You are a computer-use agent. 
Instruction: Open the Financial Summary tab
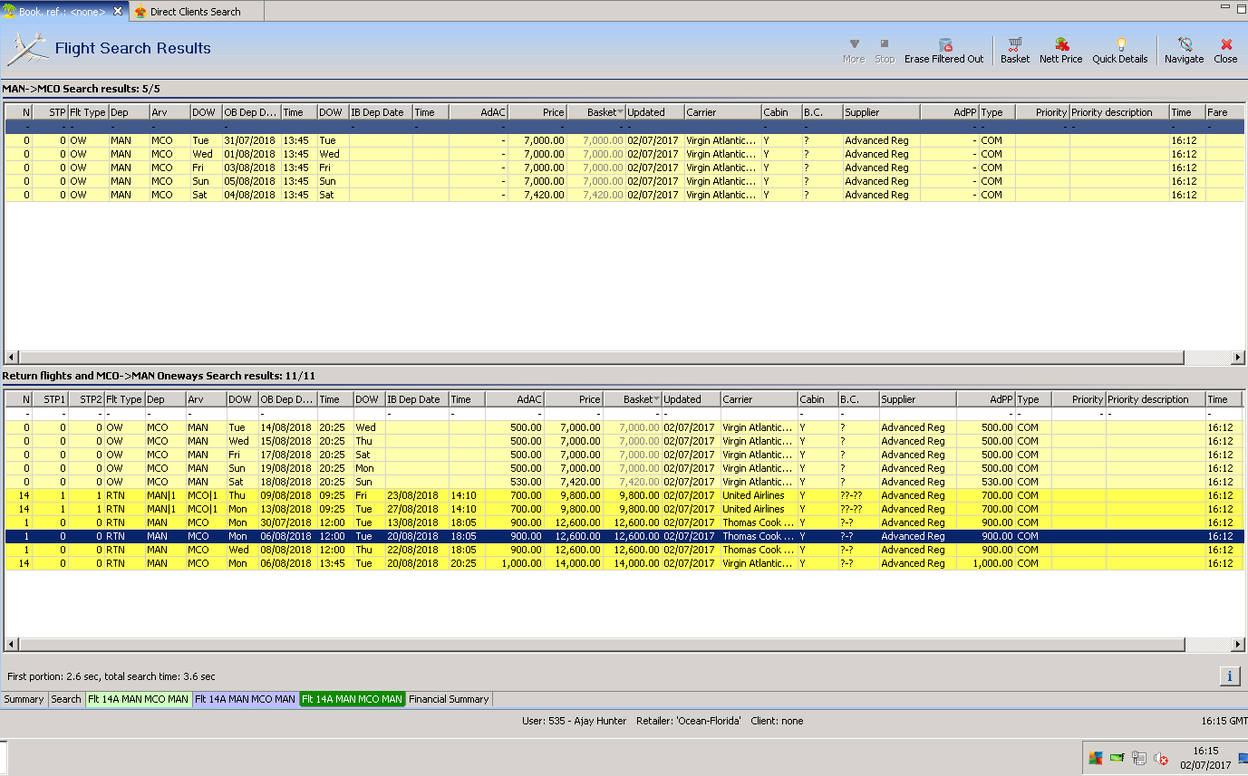[449, 699]
